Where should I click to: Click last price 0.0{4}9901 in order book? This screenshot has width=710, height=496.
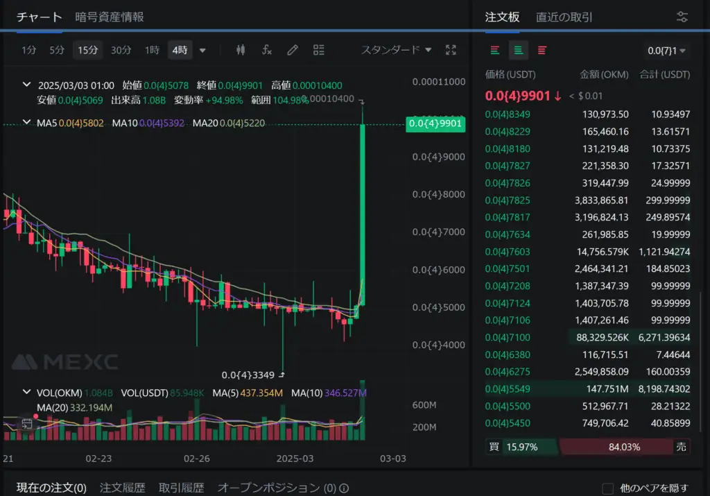tap(517, 96)
